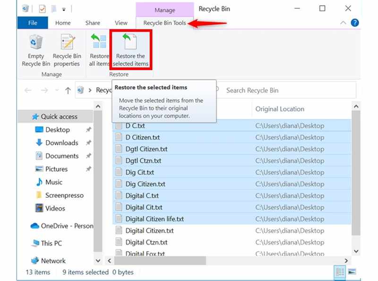Click the horizontal scrollbar right arrow

pyautogui.click(x=346, y=261)
